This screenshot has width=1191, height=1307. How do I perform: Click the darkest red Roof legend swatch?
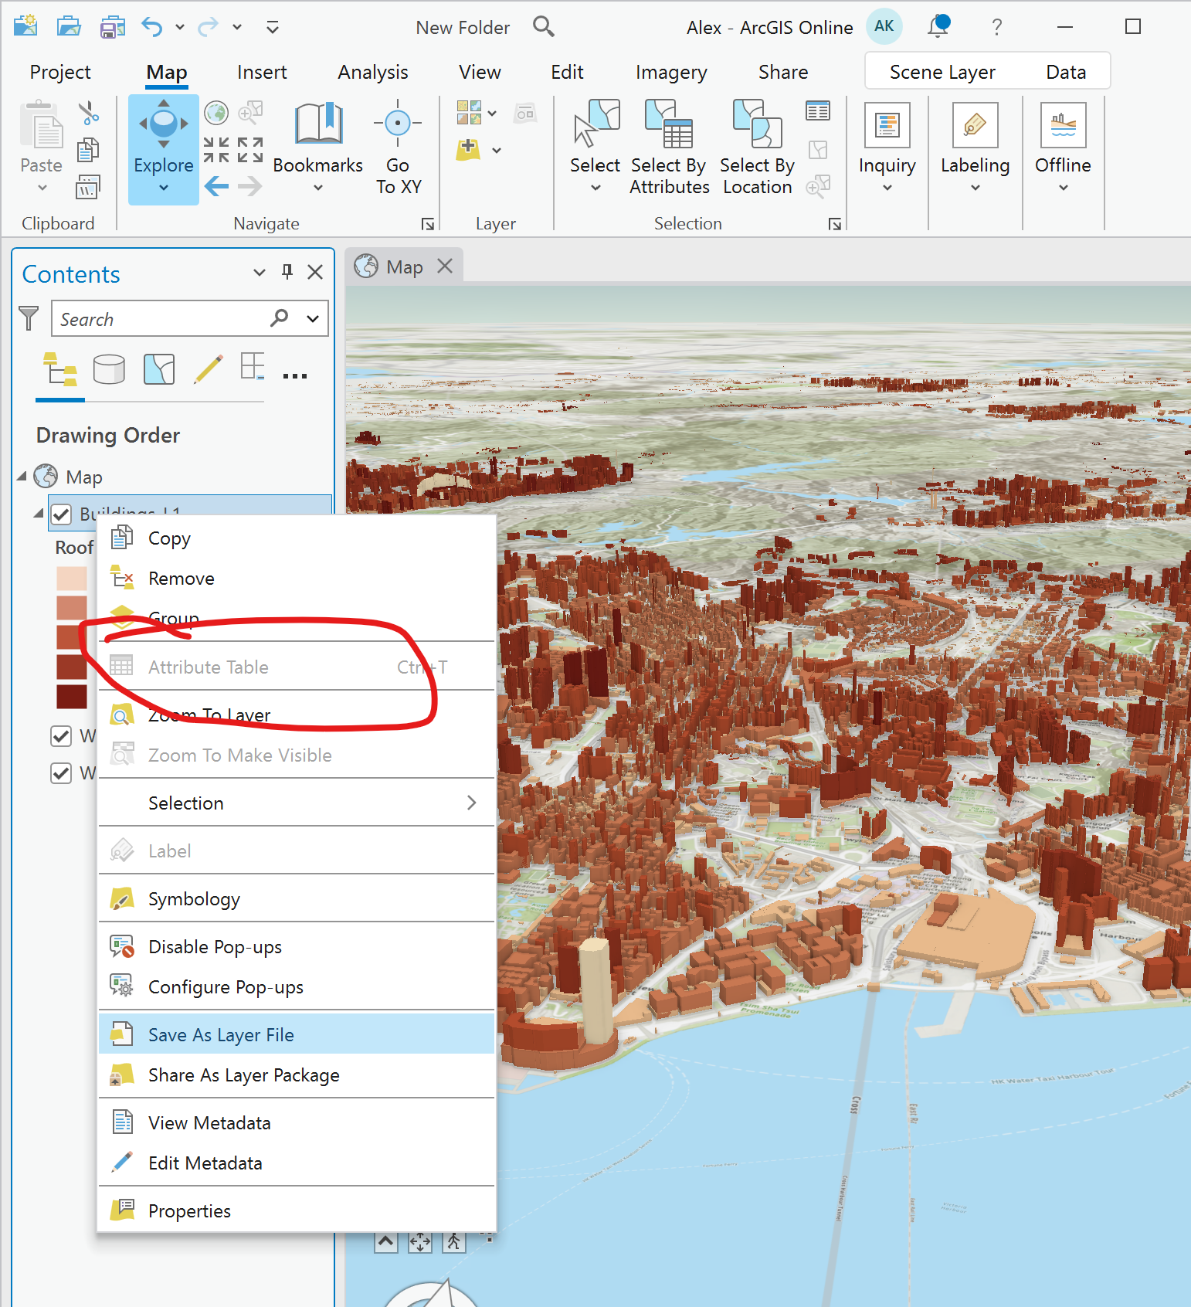point(72,696)
